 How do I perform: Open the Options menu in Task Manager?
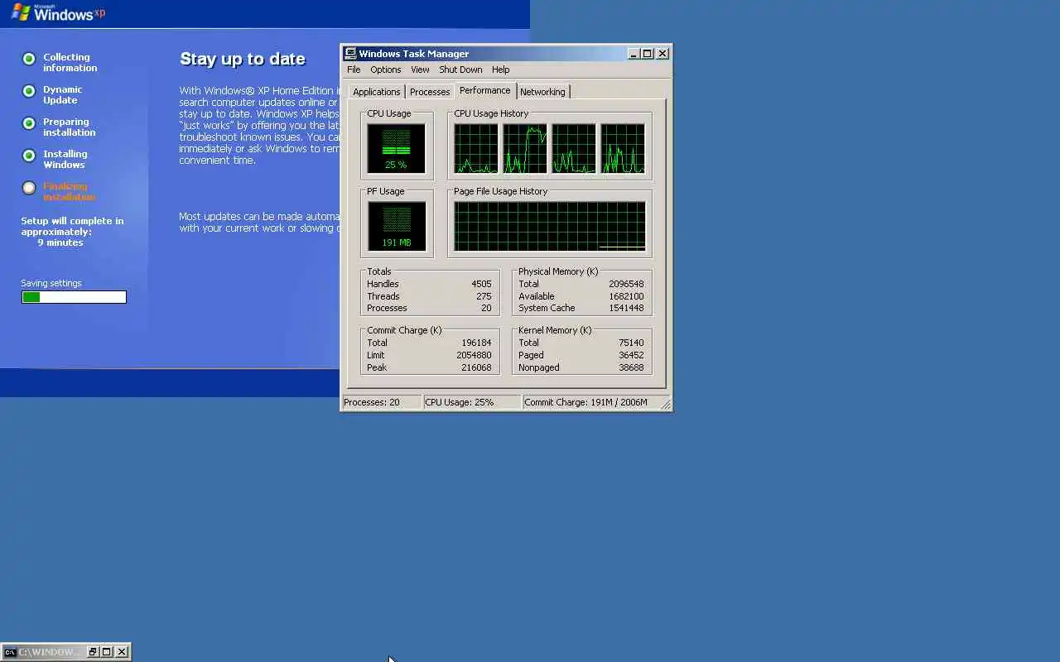click(x=385, y=70)
